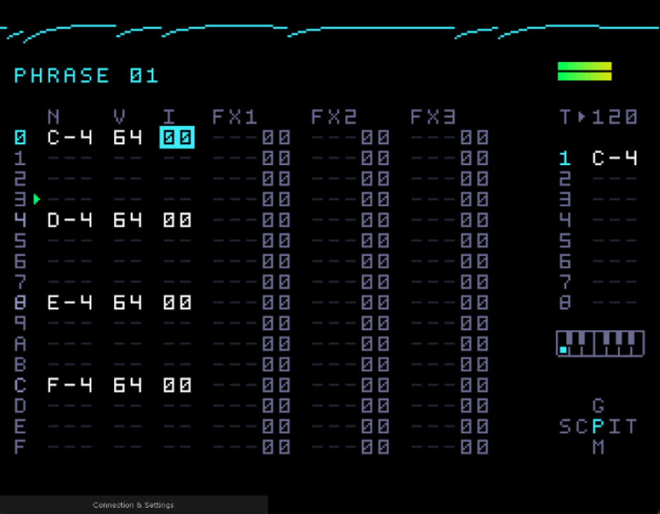Image resolution: width=660 pixels, height=514 pixels.
Task: Select the D-4 note in row 4
Action: coord(69,220)
